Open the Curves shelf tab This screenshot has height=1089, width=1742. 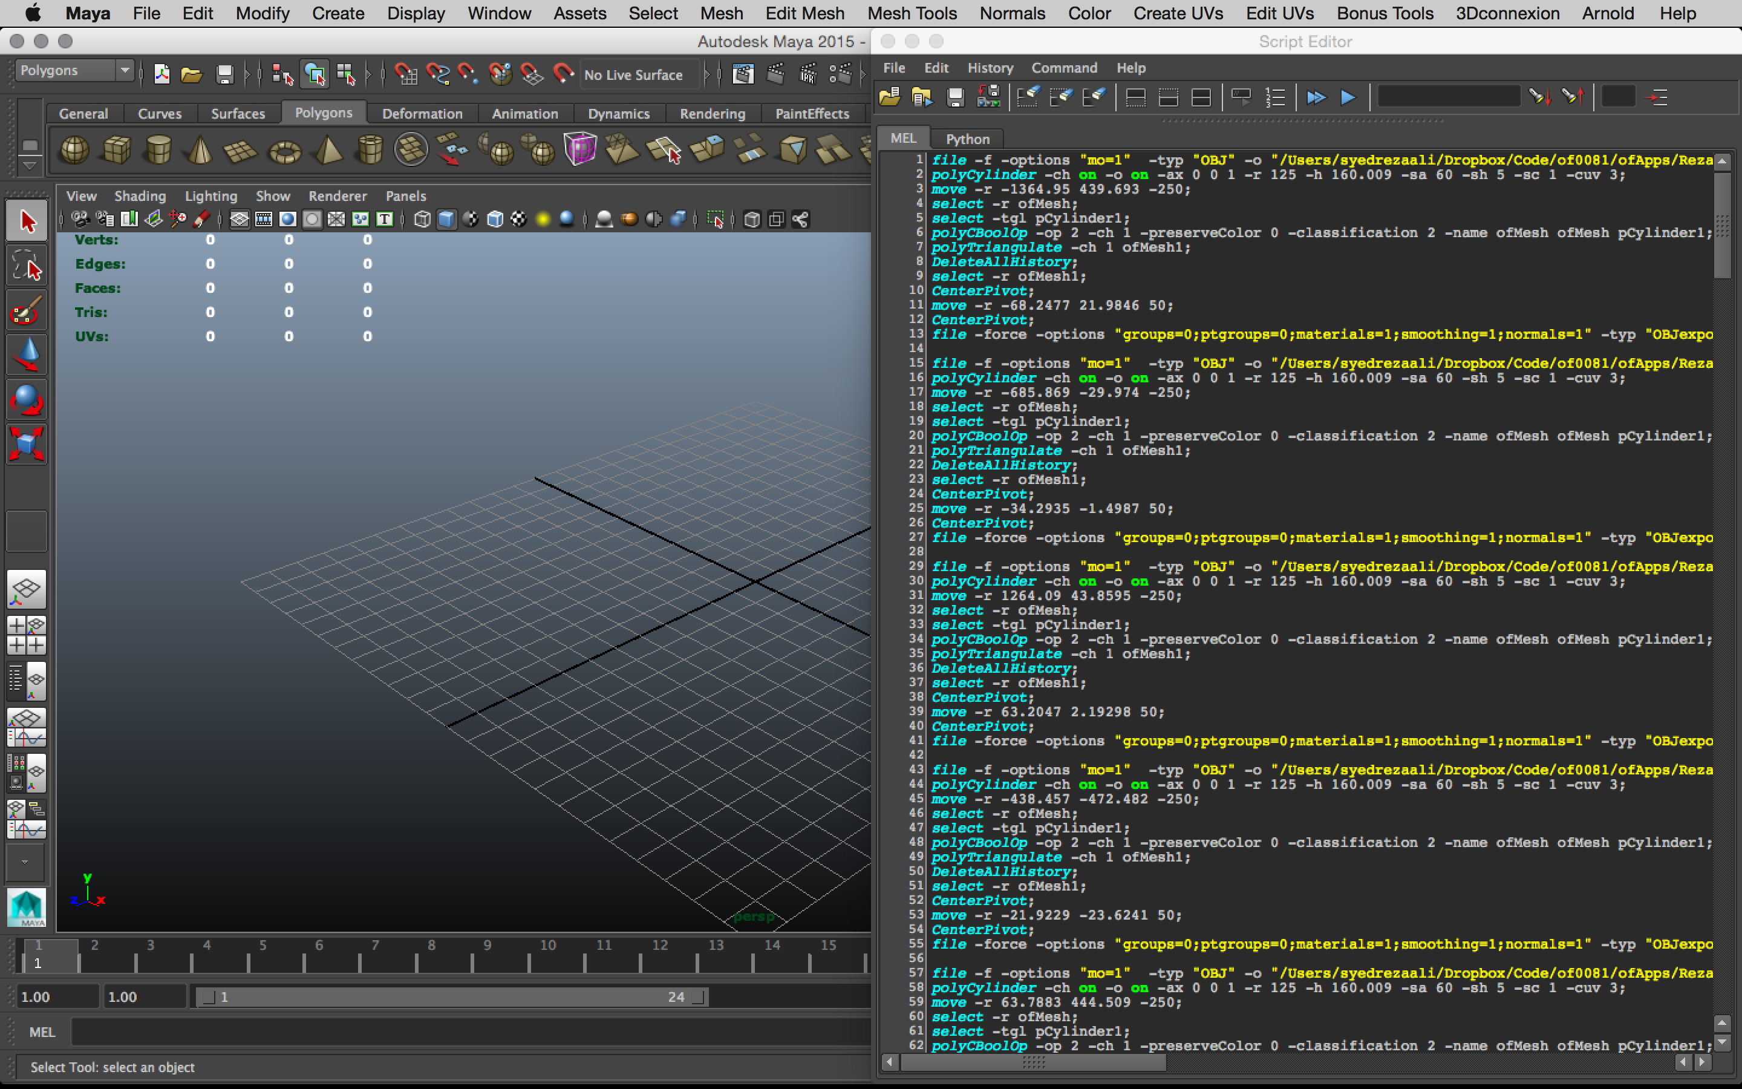click(x=160, y=113)
